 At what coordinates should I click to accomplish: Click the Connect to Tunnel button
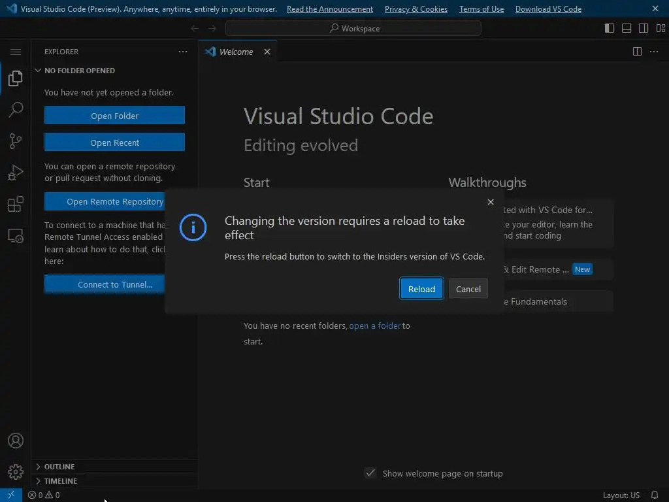coord(105,284)
